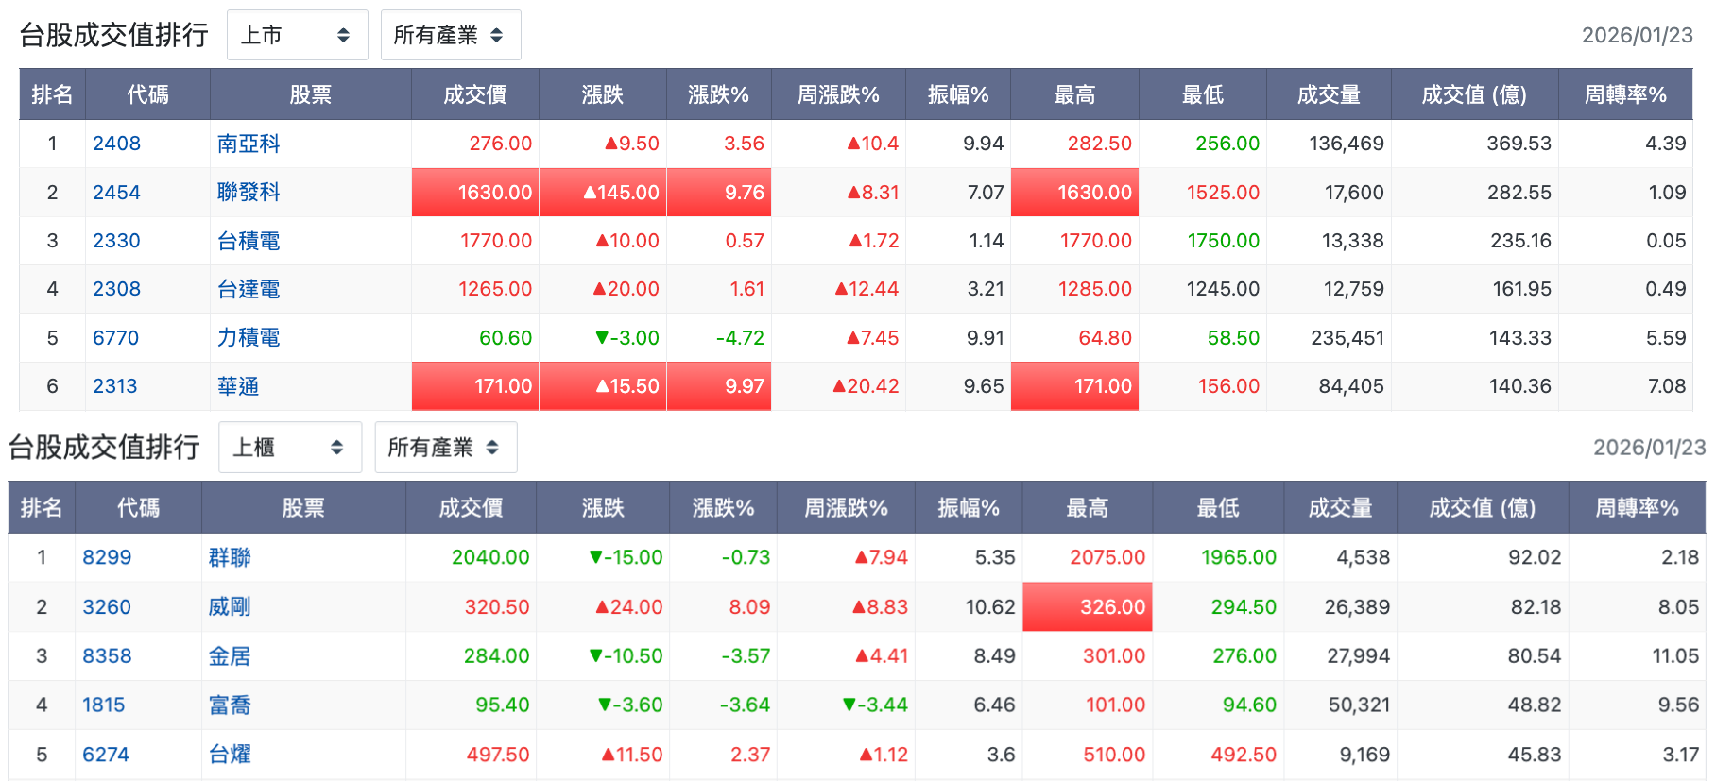The image size is (1716, 781).
Task: Select 台積電's 成交值 value 235.16
Action: pos(1520,241)
